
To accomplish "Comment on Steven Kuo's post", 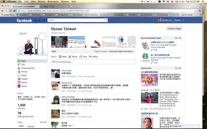I will click(71, 91).
